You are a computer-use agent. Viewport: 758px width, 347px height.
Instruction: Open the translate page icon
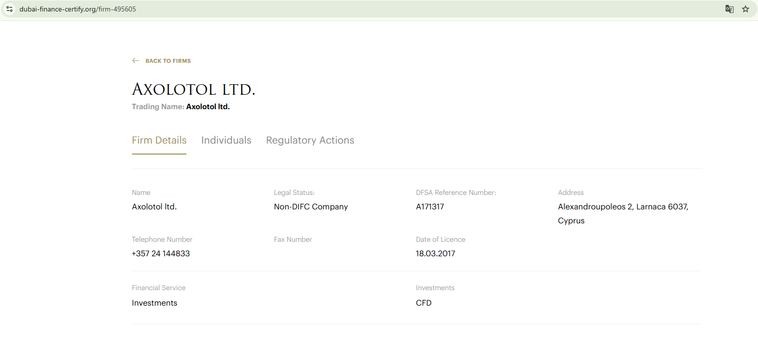pos(729,9)
